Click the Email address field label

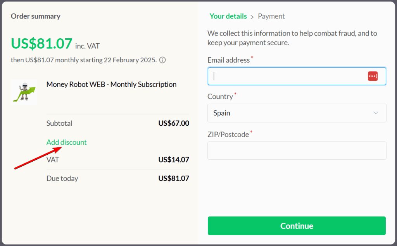[x=229, y=60]
